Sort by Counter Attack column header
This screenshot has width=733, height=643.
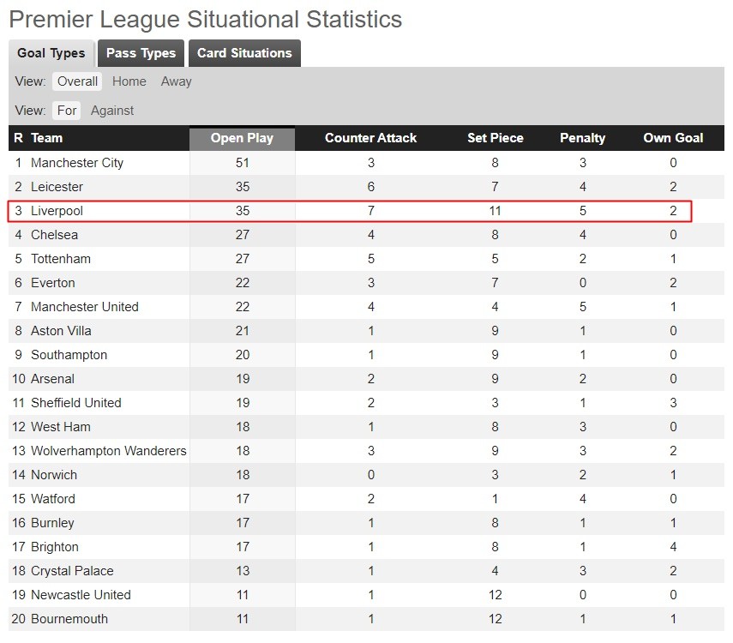pyautogui.click(x=370, y=138)
